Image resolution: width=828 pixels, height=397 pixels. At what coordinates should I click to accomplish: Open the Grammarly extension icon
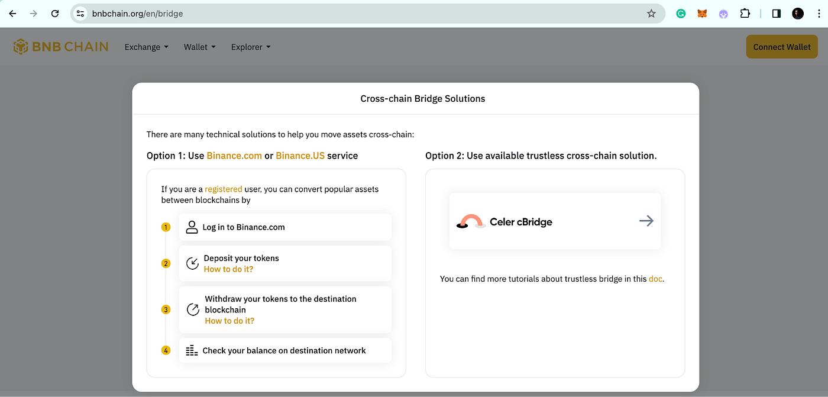tap(681, 14)
